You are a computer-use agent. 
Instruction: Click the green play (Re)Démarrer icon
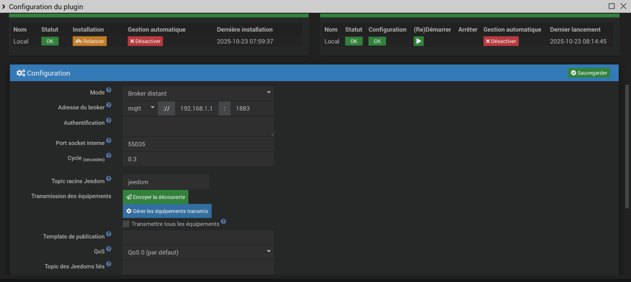pyautogui.click(x=418, y=41)
